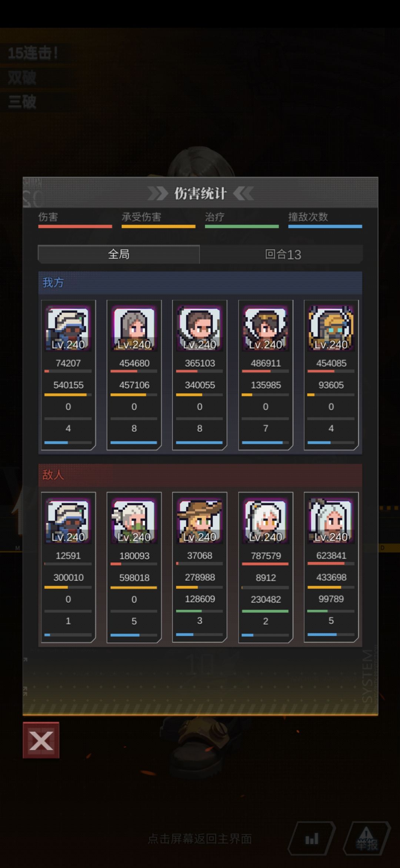The image size is (400, 868).
Task: Select ally avatar with 486911 damage
Action: click(266, 329)
